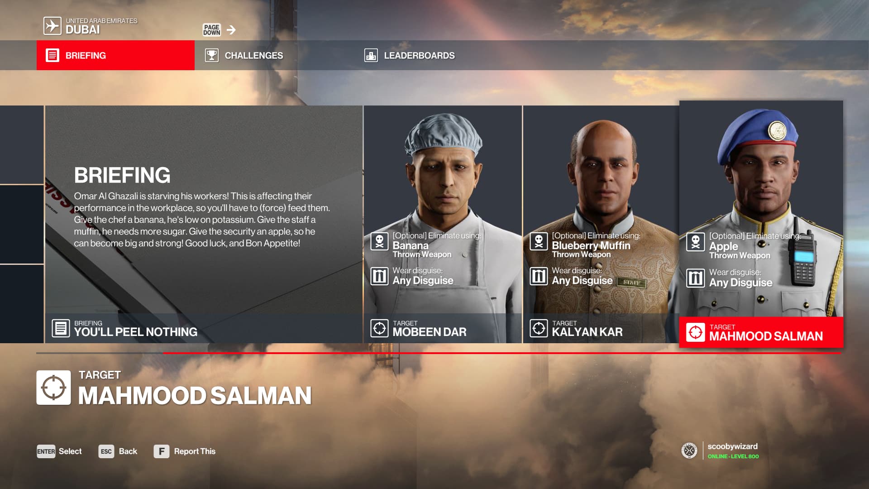Click the Report This button

(x=185, y=451)
